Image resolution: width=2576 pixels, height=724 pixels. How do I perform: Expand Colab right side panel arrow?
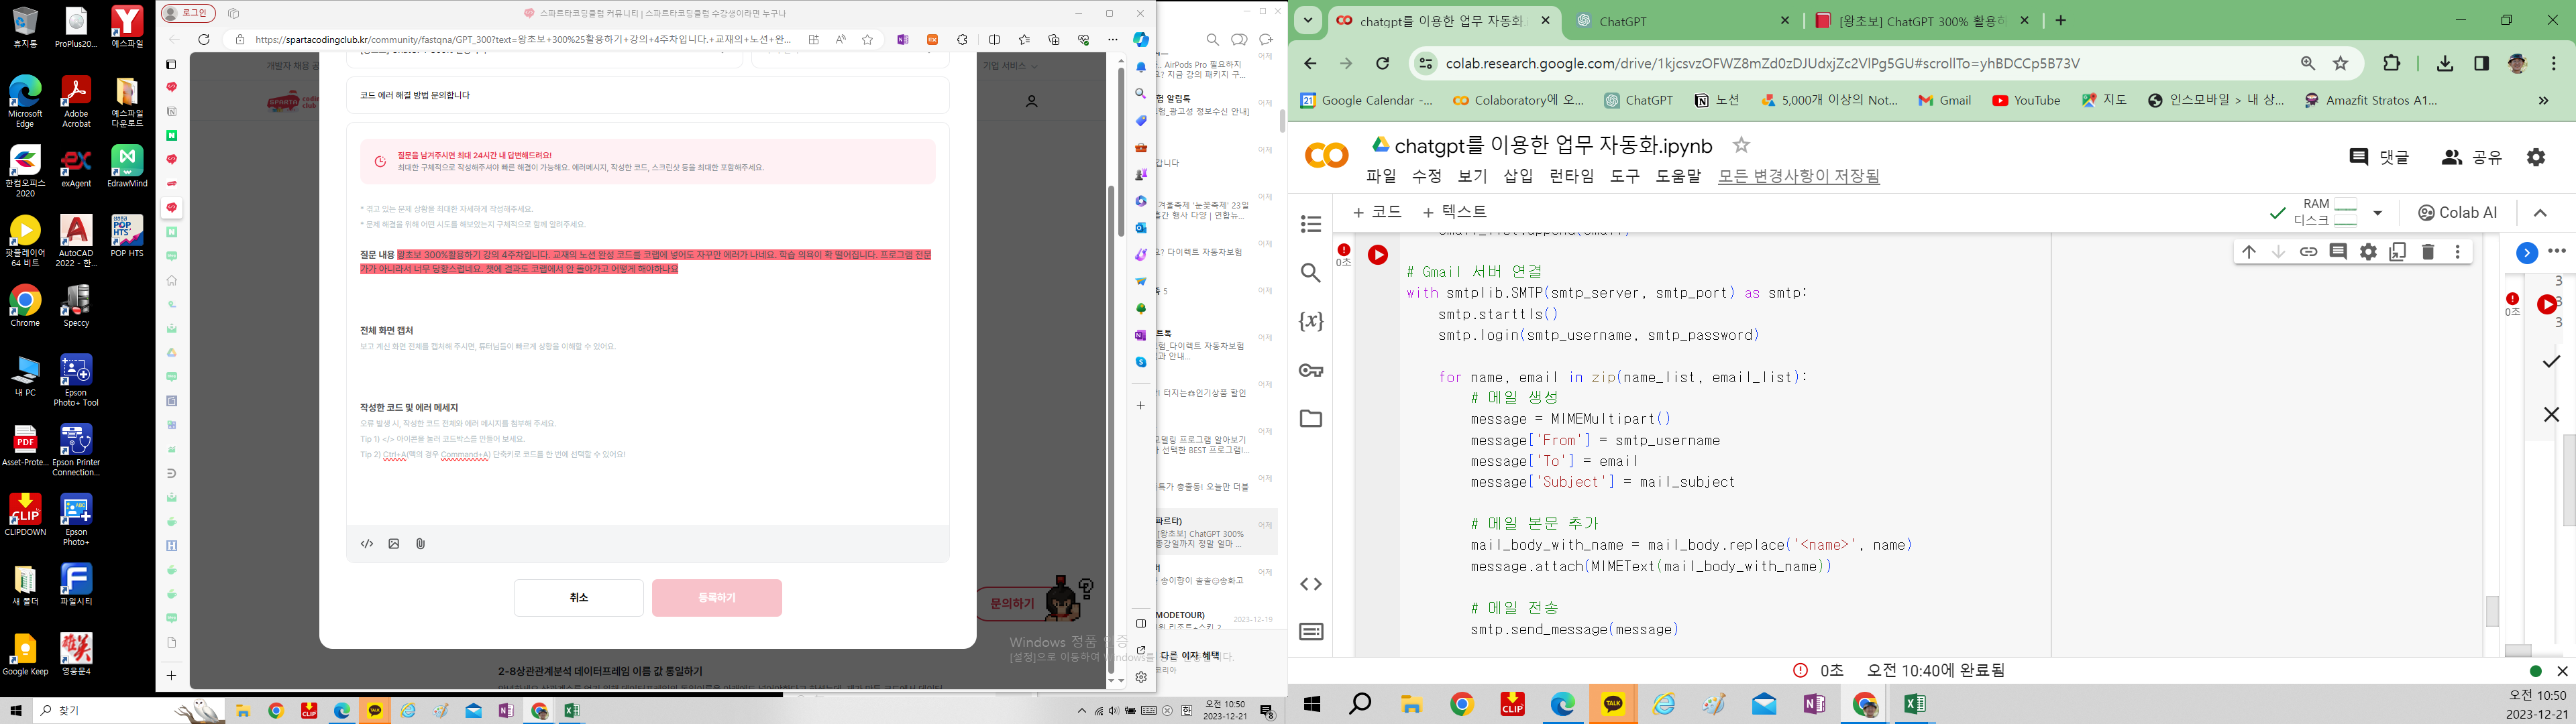[x=2526, y=252]
